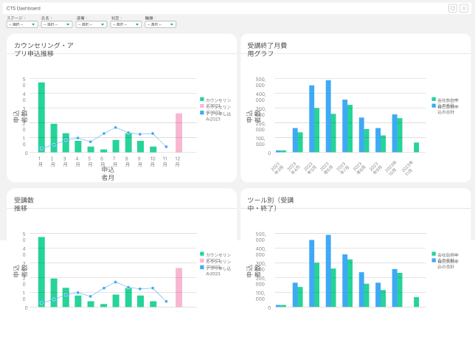Toggle blue legend marker in 受講終了月費用 chart
The width and height of the screenshot is (475, 337).
point(434,106)
